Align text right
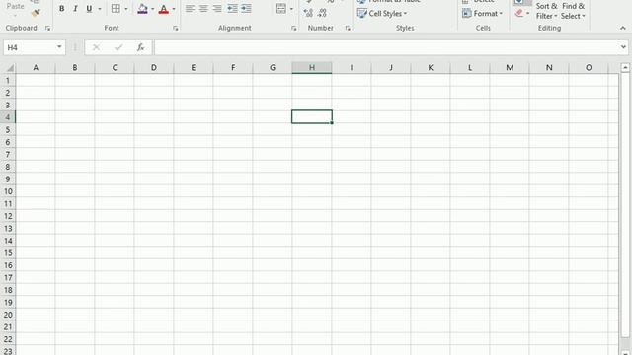 pyautogui.click(x=217, y=9)
